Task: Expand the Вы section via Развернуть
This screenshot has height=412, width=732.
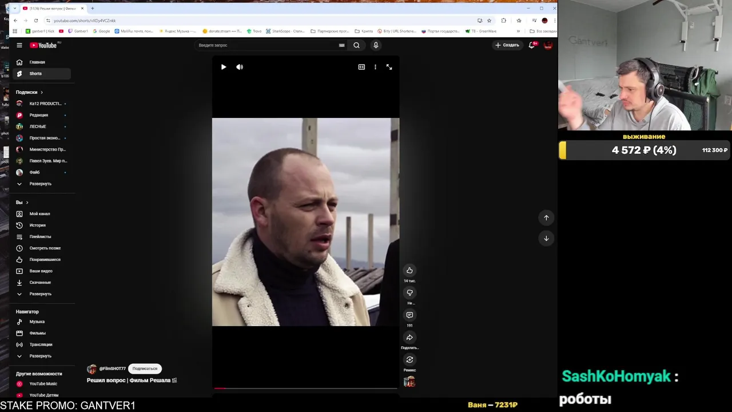Action: [x=41, y=294]
